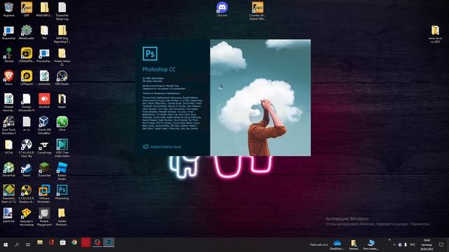Select the CurseForge desktop shortcut

click(44, 146)
